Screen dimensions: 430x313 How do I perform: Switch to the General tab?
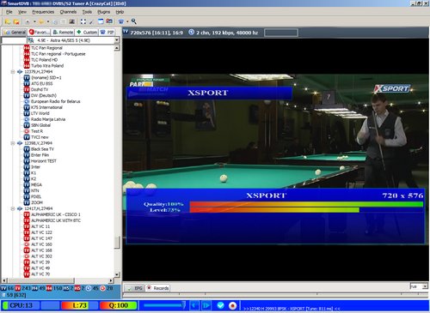click(15, 32)
